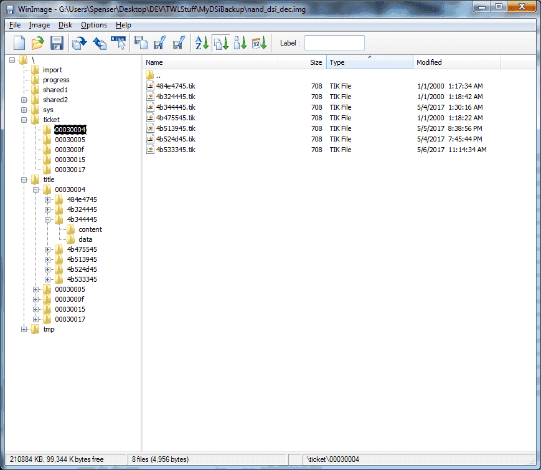Click the Format and write disk icon
The height and width of the screenshot is (470, 541).
(x=179, y=43)
